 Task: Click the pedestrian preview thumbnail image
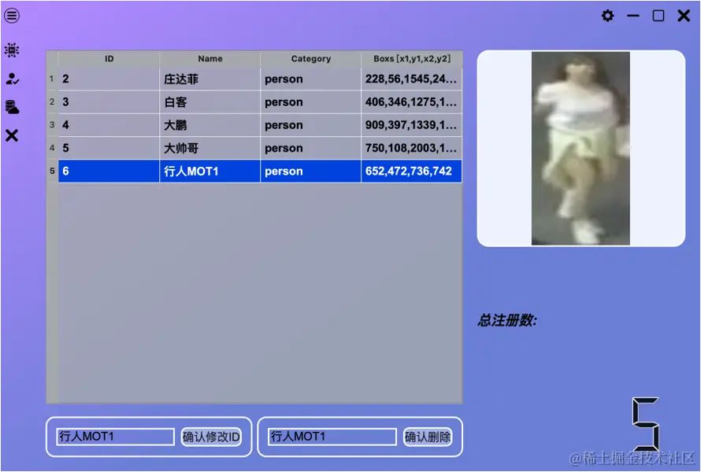tap(580, 148)
